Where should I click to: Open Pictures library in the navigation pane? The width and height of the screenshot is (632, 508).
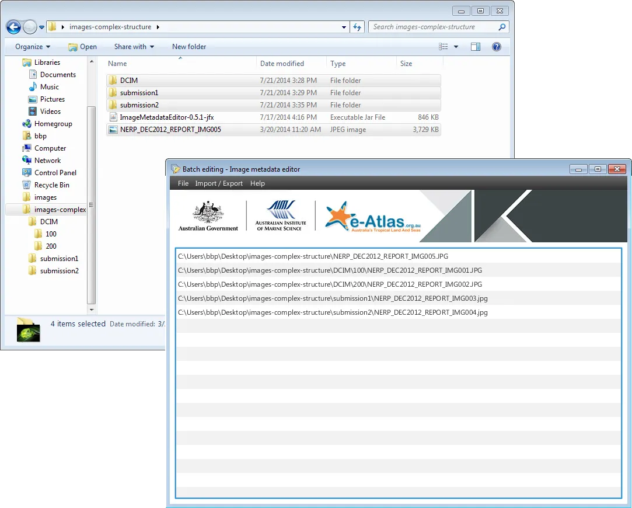[x=47, y=99]
